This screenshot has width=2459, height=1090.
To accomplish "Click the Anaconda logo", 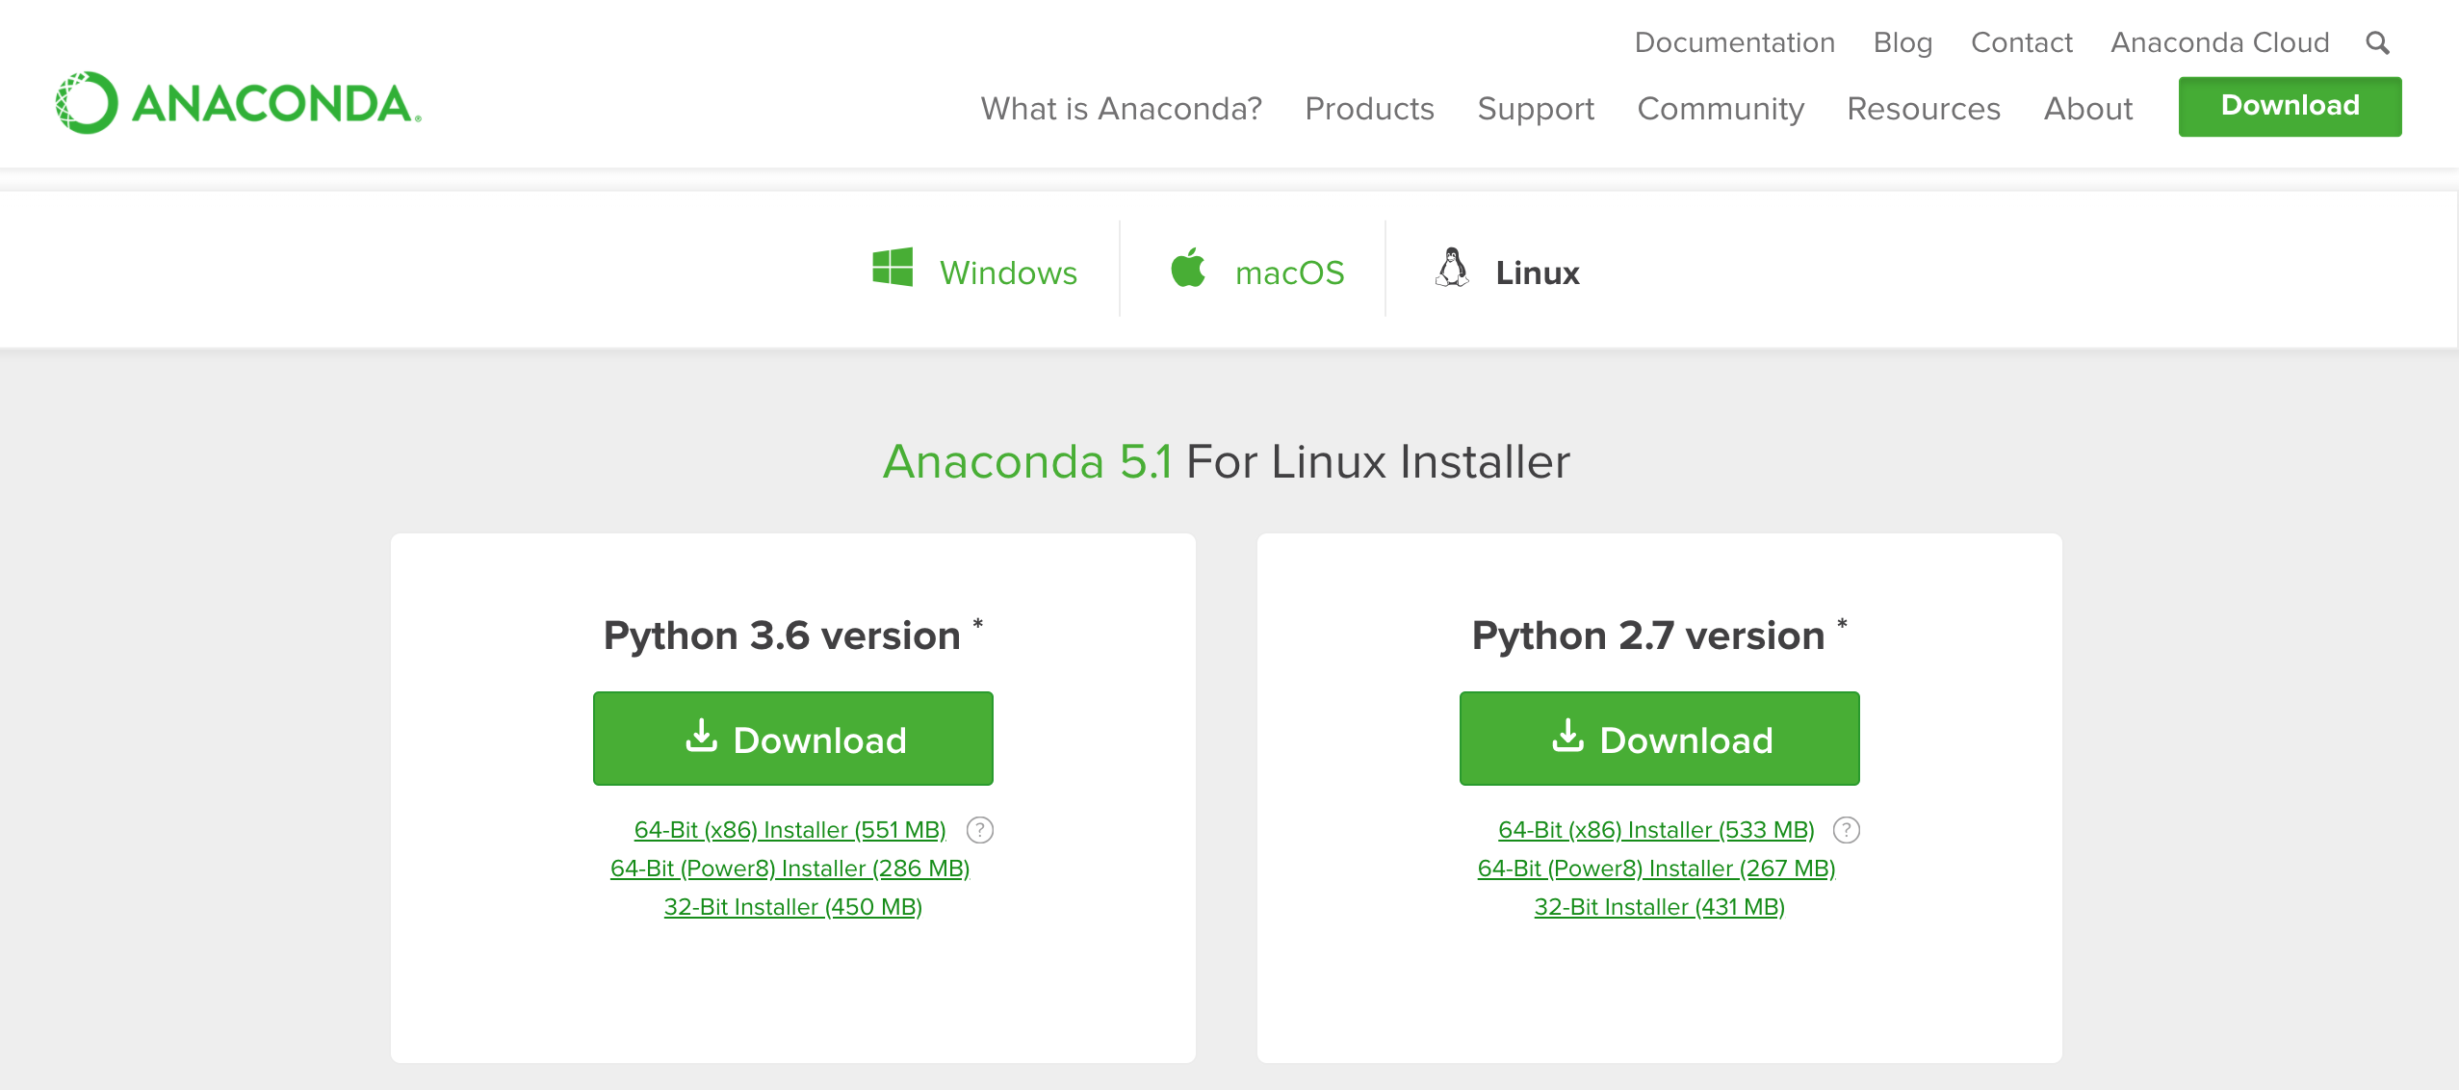I will [239, 103].
